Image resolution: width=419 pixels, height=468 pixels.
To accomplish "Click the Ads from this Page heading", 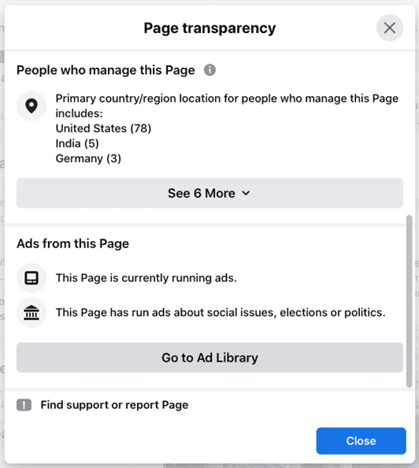I will (x=72, y=243).
